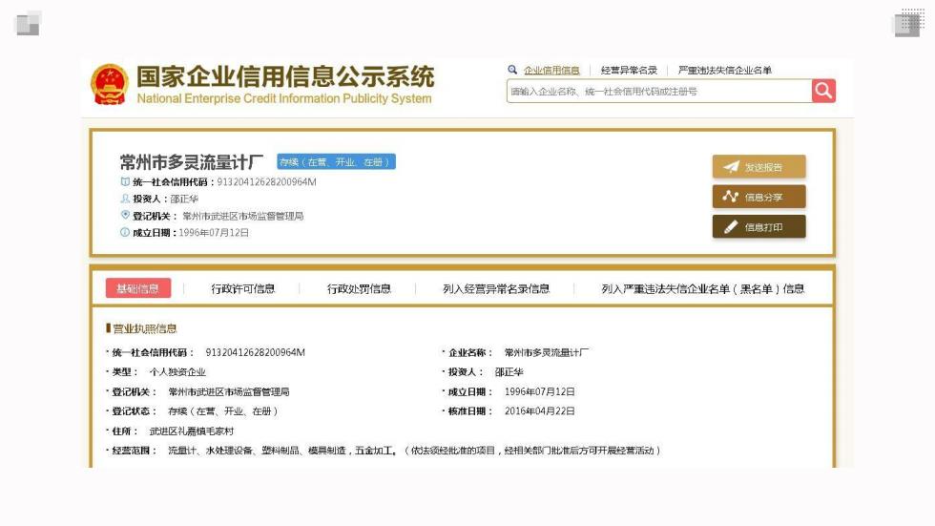The height and width of the screenshot is (526, 935).
Task: Select the 严重违法失信企业名单 search category
Action: (x=725, y=71)
